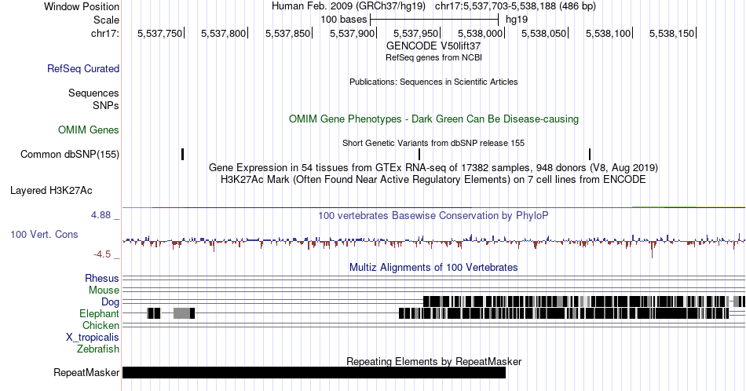The image size is (746, 391).
Task: Click the Zebrafish species label
Action: (x=98, y=349)
